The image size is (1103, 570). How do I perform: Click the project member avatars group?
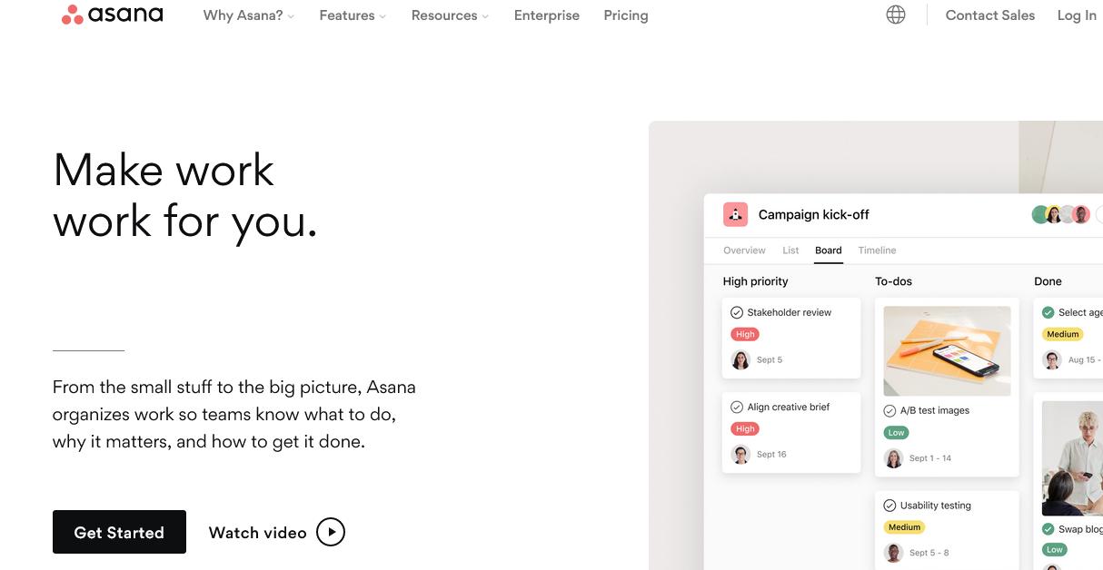[1060, 214]
